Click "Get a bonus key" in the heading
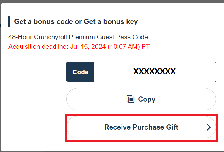 coord(111,22)
